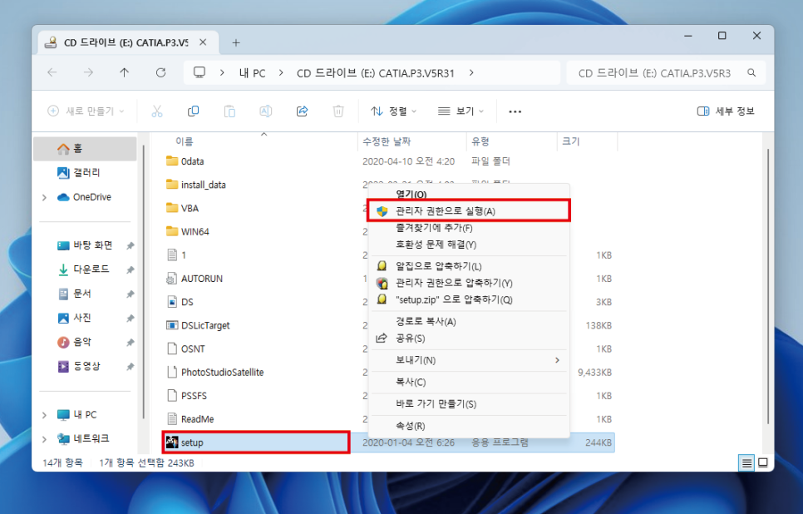Click the Copy icon in toolbar

tap(193, 111)
